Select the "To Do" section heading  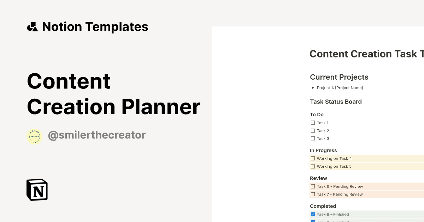pyautogui.click(x=317, y=115)
